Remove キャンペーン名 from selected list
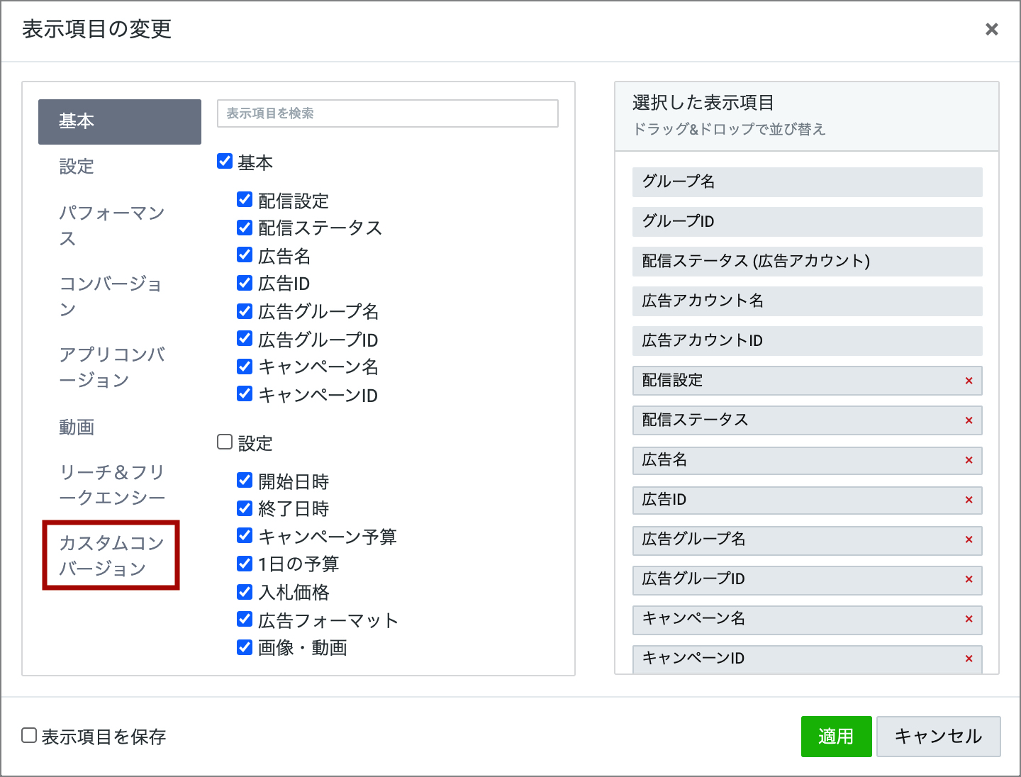1021x777 pixels. tap(969, 619)
